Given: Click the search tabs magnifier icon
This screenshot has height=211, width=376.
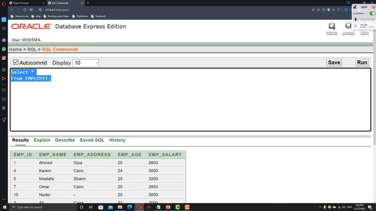Looking at the screenshot, I should tap(348, 3).
